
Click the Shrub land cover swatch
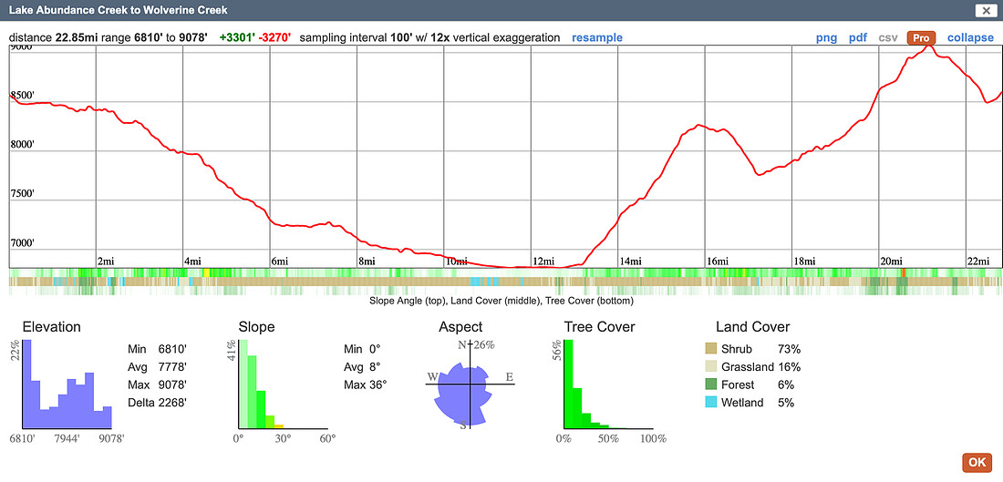[710, 349]
